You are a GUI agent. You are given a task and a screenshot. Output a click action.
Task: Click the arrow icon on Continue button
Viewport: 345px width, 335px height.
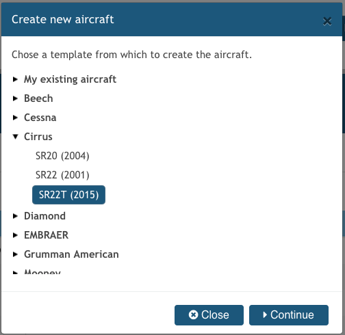(265, 314)
